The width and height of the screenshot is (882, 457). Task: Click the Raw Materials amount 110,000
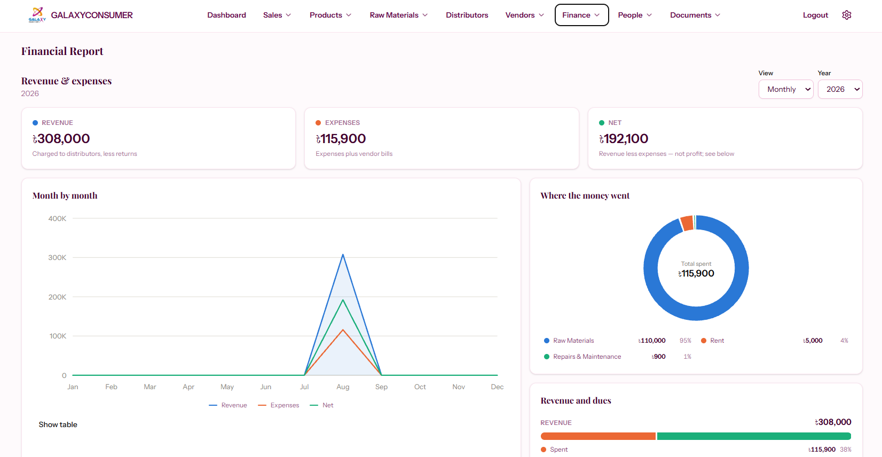click(x=652, y=341)
